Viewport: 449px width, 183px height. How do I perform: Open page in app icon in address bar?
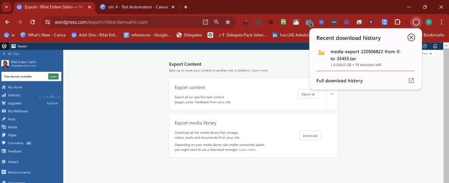pyautogui.click(x=205, y=22)
